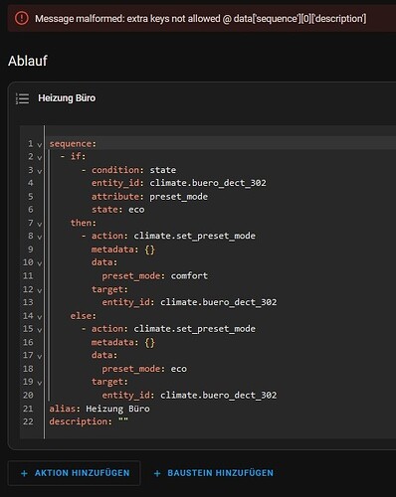Image resolution: width=396 pixels, height=497 pixels.
Task: Click 'state: eco' on line 6
Action: [x=117, y=210]
